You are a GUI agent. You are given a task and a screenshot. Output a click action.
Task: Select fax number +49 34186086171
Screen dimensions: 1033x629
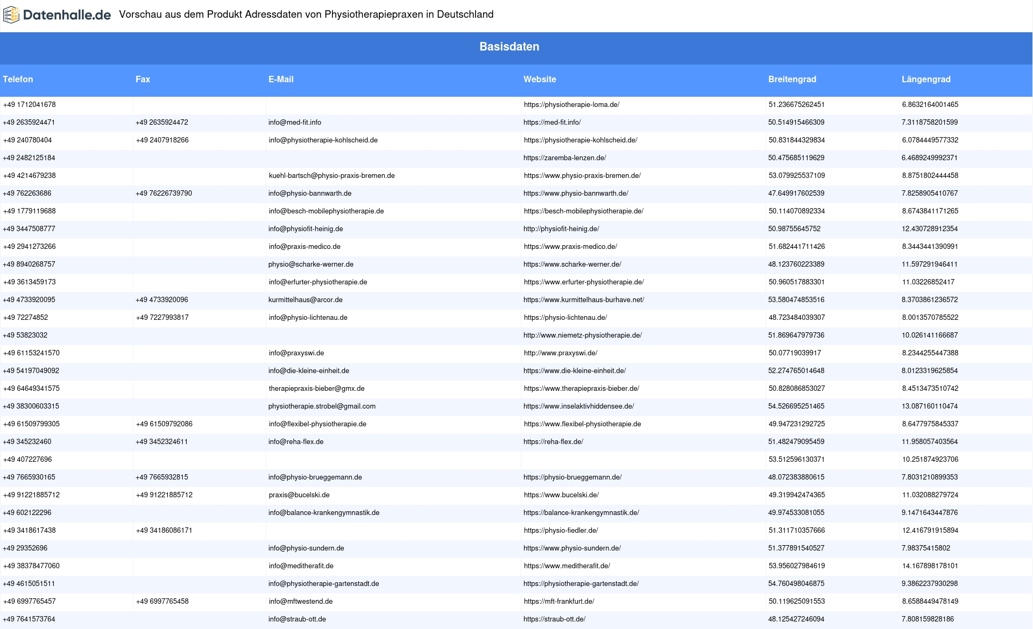[x=164, y=531]
